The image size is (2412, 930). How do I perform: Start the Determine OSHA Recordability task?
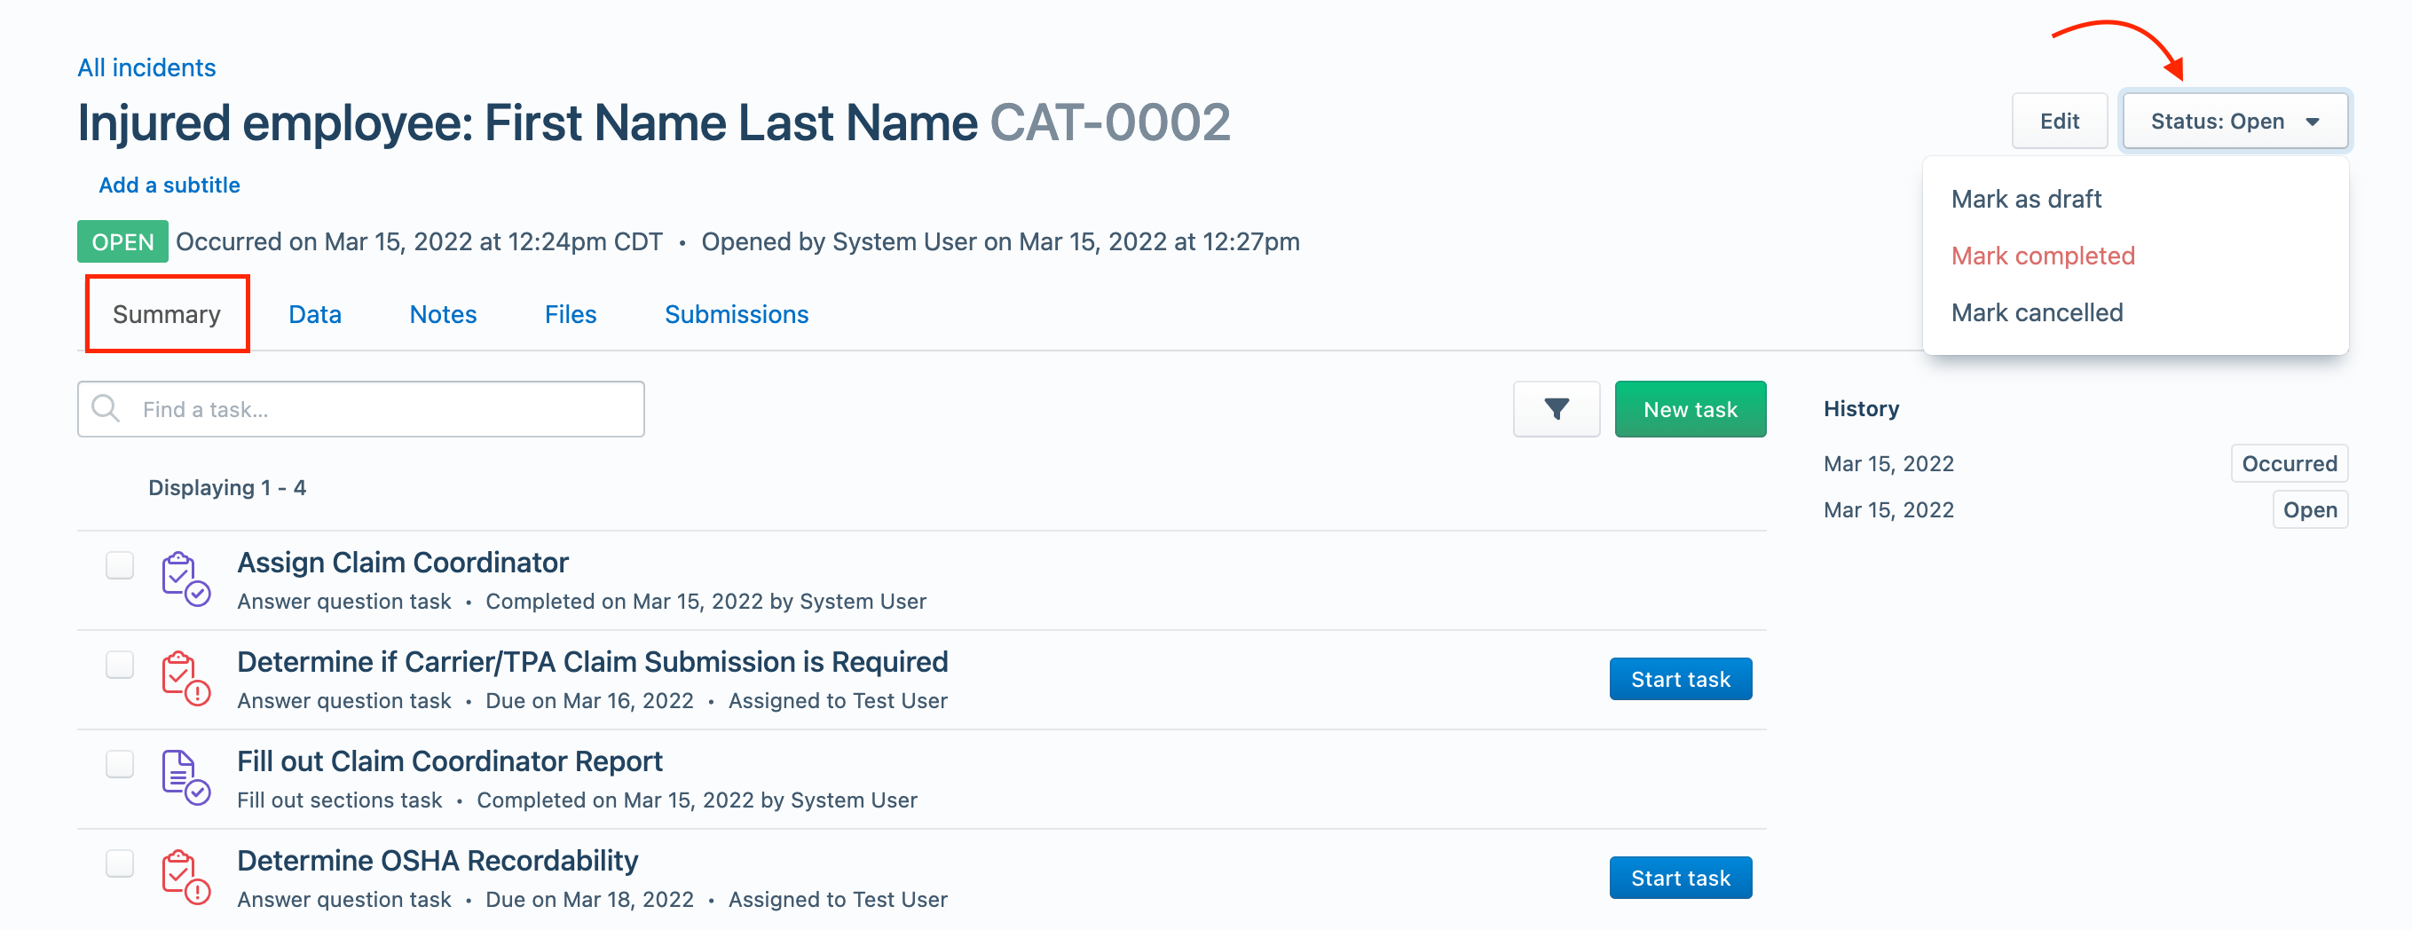(1680, 878)
